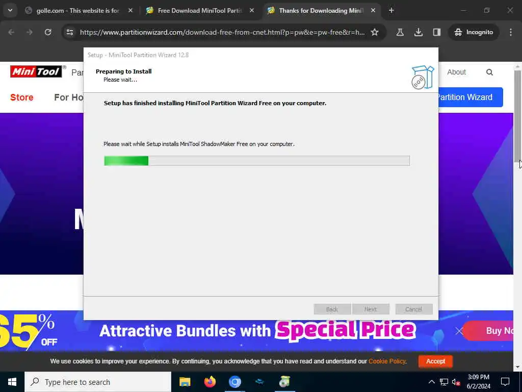
Task: Click the disabled Next button in Setup
Action: (371, 309)
